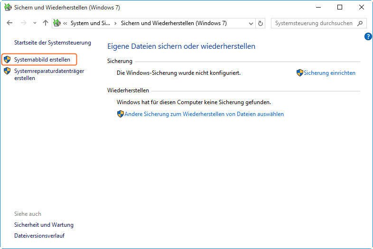Click the 'Siehe auch' label
373x249 pixels.
(28, 214)
